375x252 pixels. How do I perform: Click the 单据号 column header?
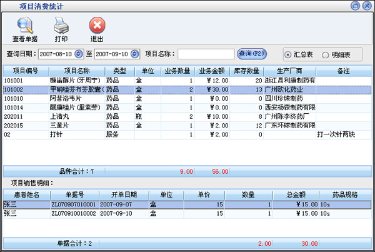(x=74, y=194)
